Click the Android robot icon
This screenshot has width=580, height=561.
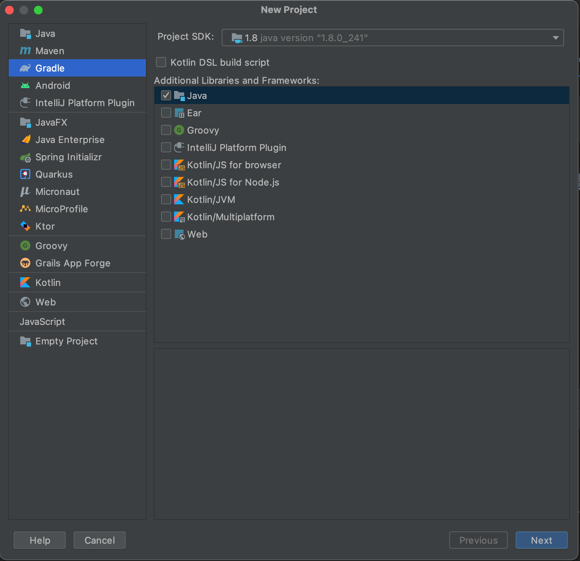[x=25, y=86]
